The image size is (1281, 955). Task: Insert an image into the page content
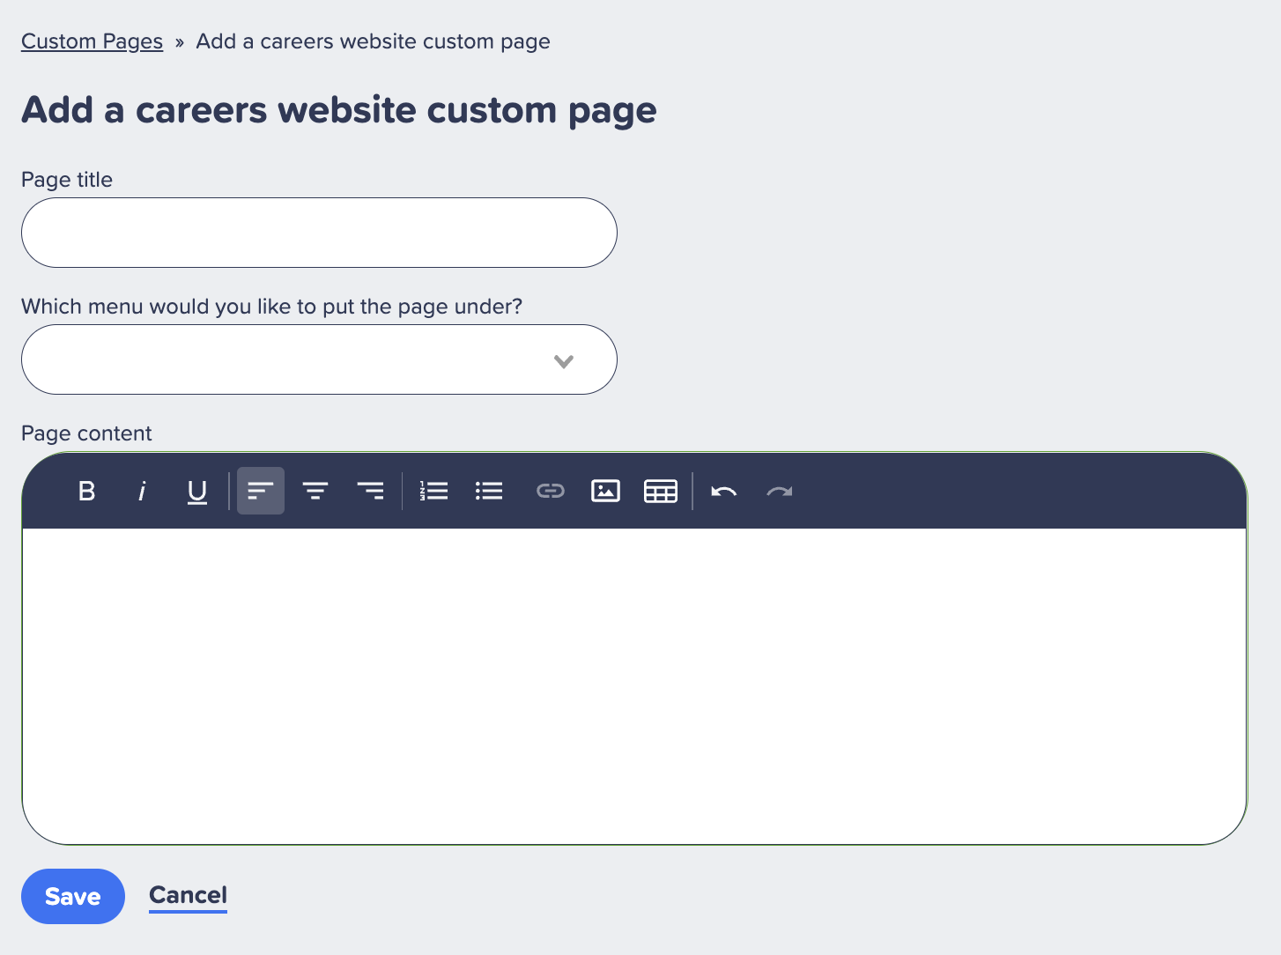(x=605, y=491)
